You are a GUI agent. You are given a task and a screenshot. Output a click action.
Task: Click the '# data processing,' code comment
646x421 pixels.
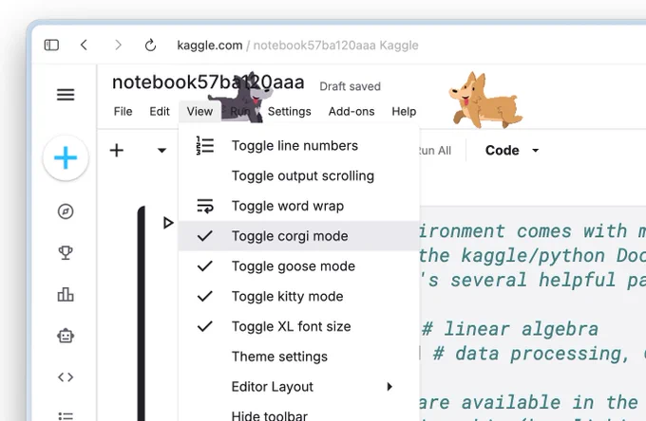[531, 354]
